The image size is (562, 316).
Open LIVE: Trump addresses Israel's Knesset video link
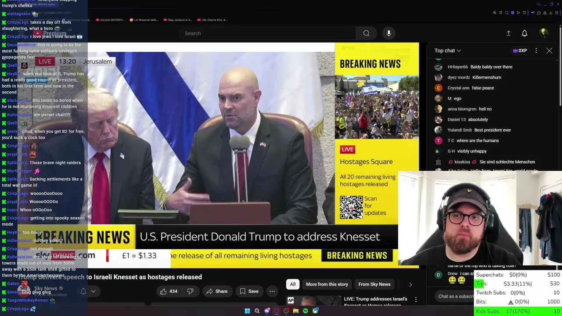pyautogui.click(x=376, y=302)
